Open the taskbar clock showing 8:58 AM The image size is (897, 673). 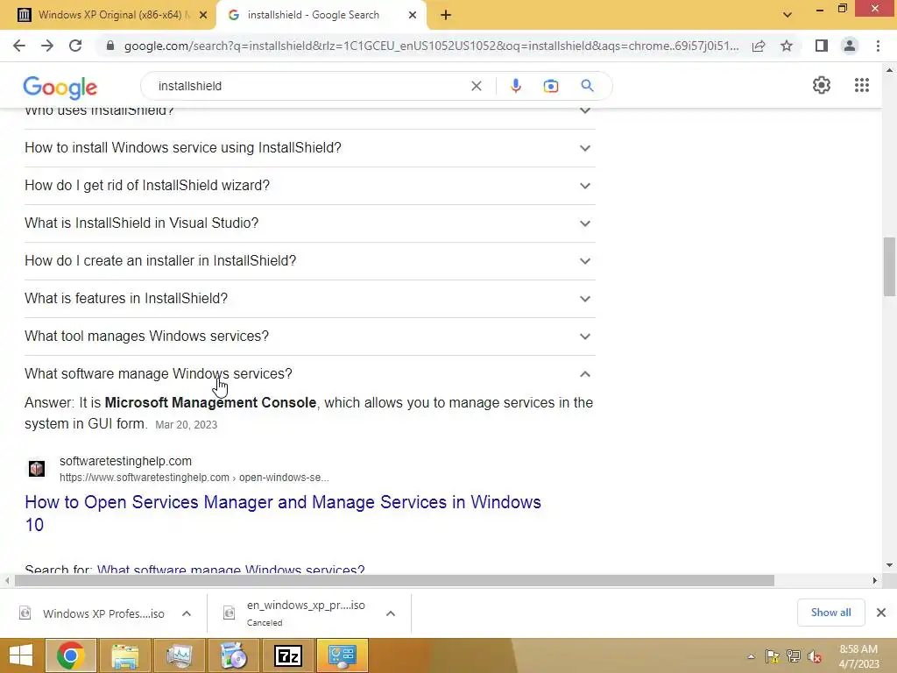[858, 656]
